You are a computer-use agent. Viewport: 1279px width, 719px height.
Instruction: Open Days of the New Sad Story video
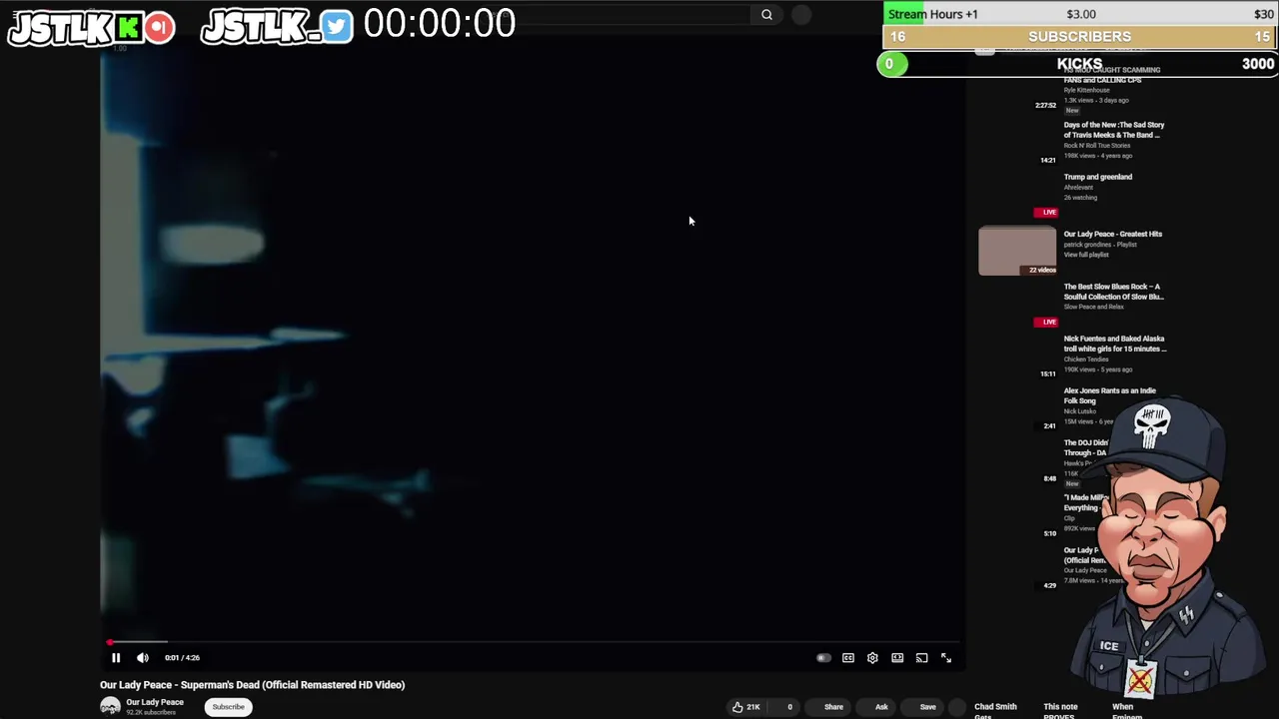pyautogui.click(x=1114, y=130)
